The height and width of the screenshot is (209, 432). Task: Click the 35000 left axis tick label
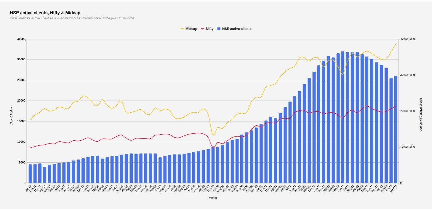pyautogui.click(x=21, y=39)
